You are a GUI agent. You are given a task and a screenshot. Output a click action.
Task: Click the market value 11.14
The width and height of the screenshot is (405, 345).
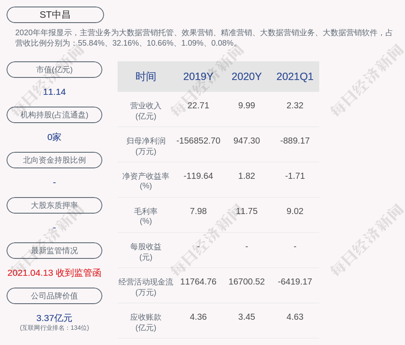pos(54,92)
